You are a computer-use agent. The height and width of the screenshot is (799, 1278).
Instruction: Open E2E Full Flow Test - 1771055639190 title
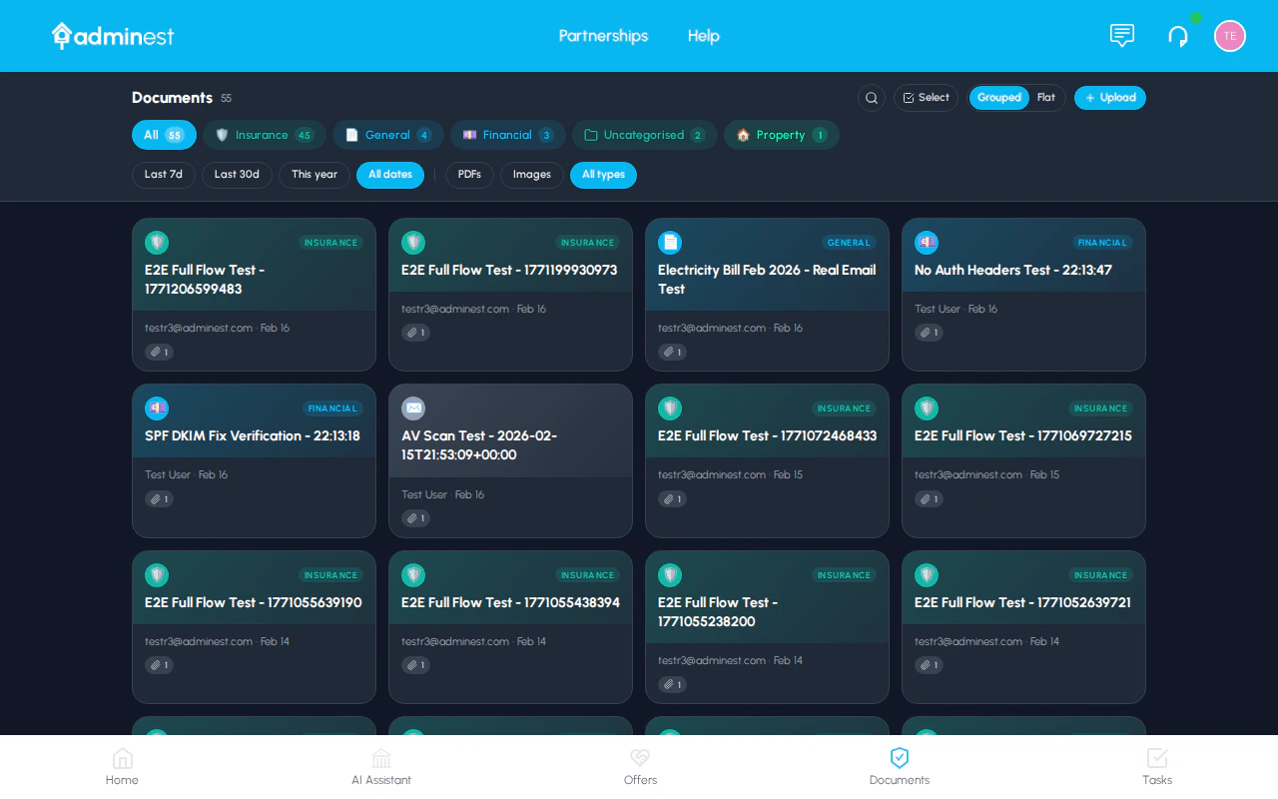point(254,602)
